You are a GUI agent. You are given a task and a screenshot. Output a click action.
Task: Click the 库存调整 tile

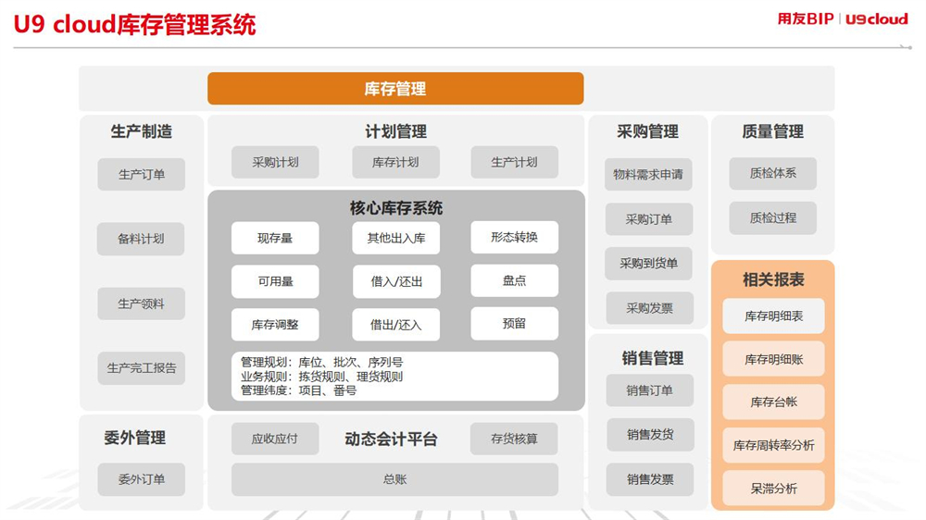275,325
